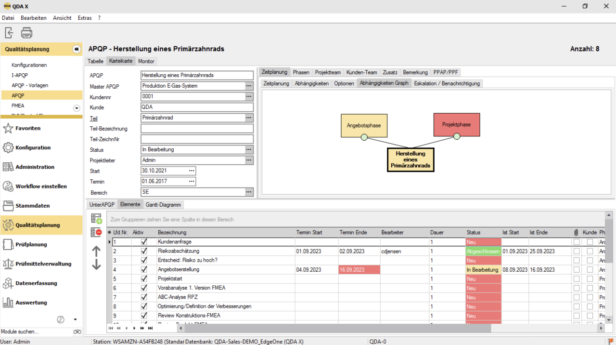Viewport: 616px width, 345px height.
Task: Click the exit/logout icon in the toolbar
Action: click(x=9, y=33)
